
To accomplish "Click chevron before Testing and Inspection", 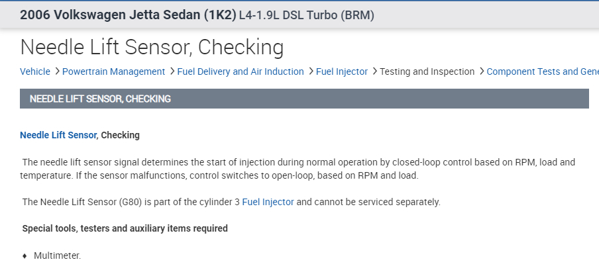I will [x=374, y=71].
